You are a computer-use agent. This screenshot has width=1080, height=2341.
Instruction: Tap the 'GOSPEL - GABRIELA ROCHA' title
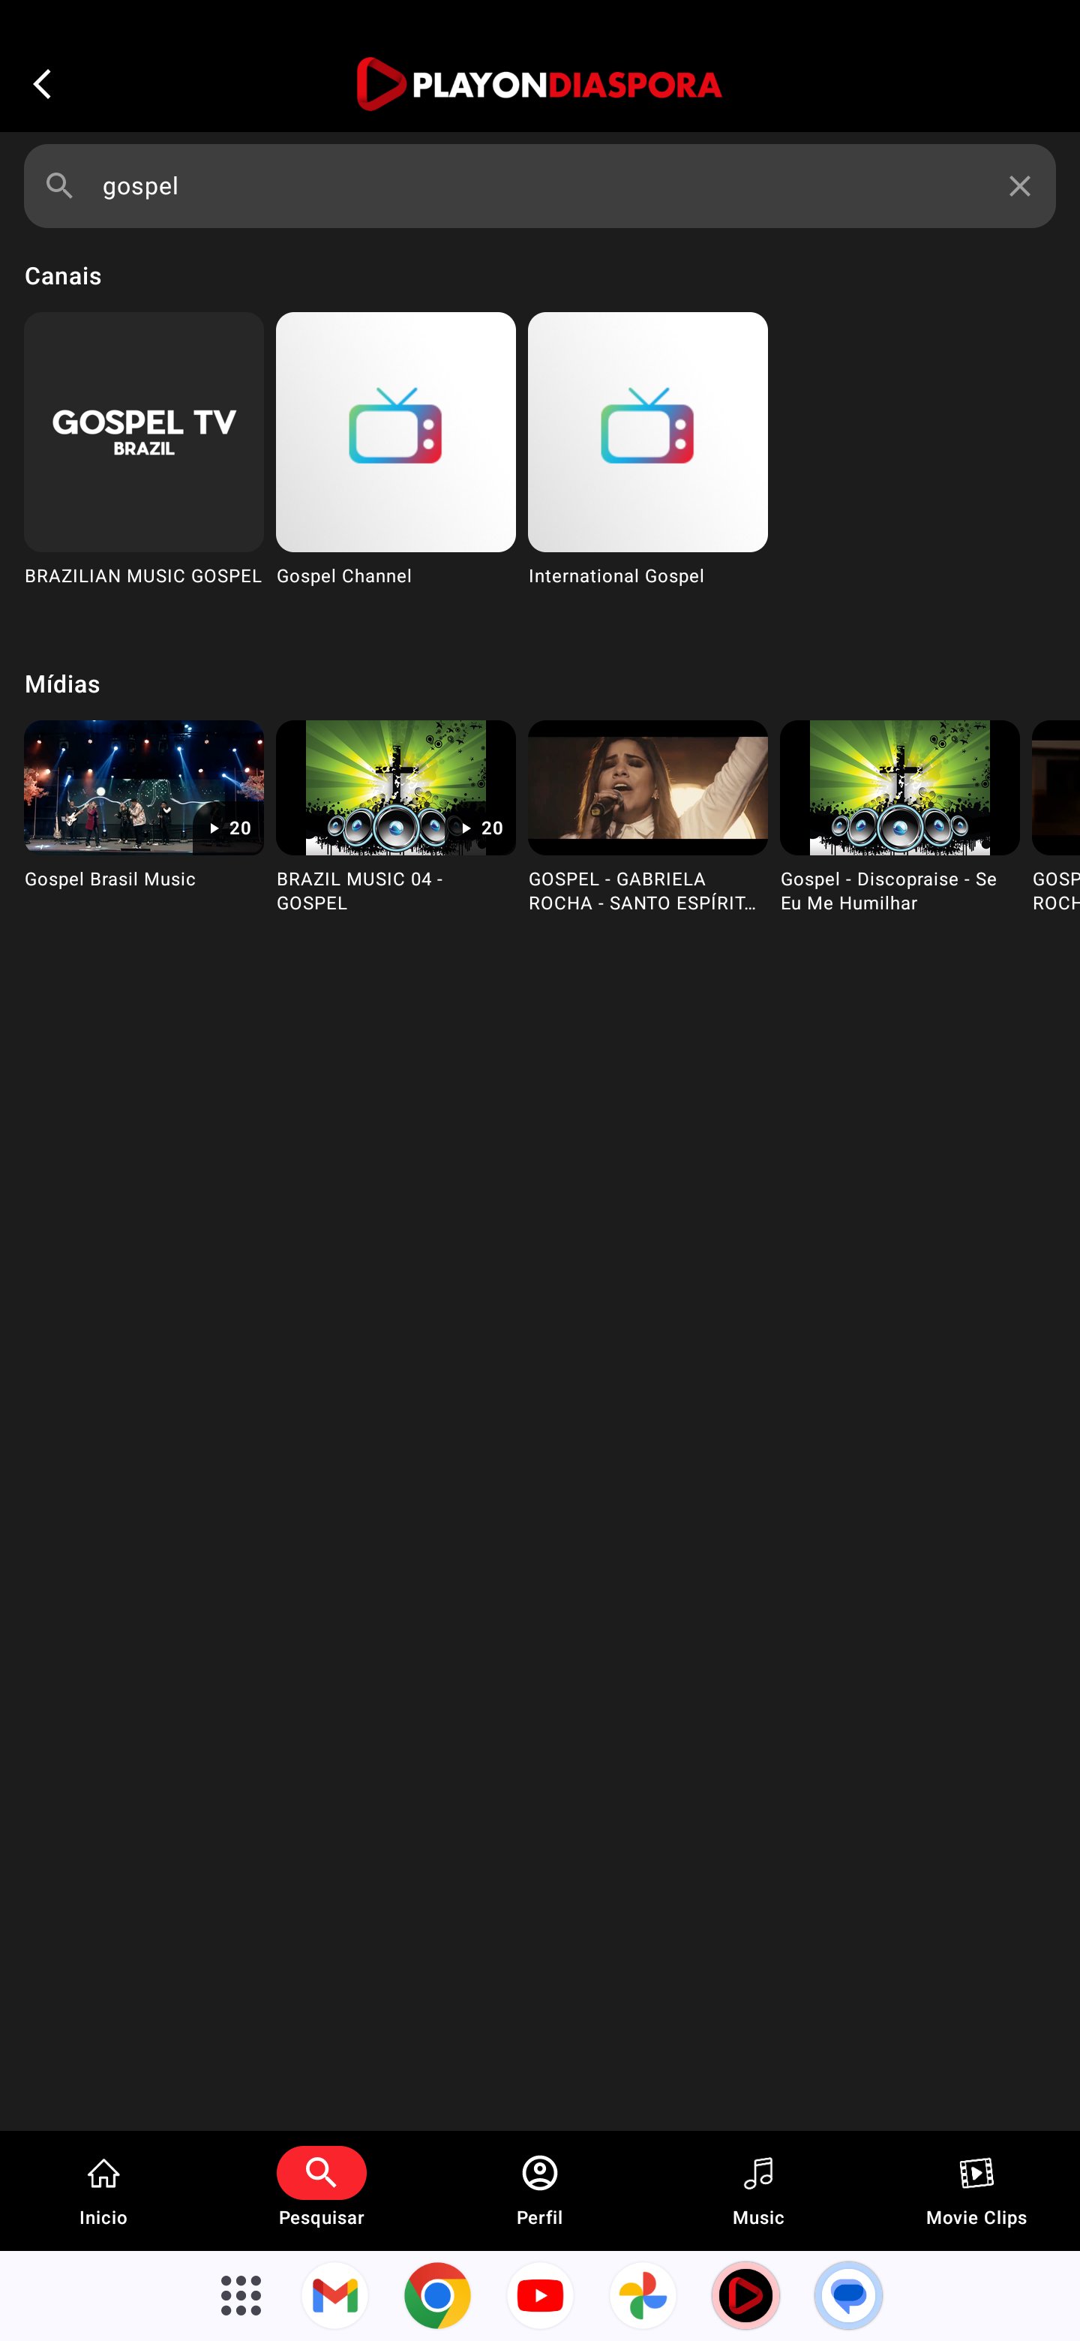[642, 891]
